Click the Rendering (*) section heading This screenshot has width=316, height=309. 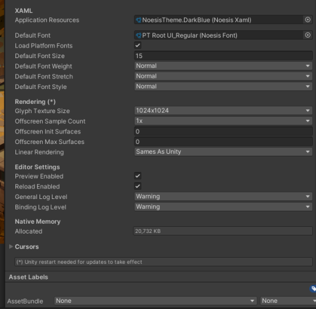(x=35, y=102)
